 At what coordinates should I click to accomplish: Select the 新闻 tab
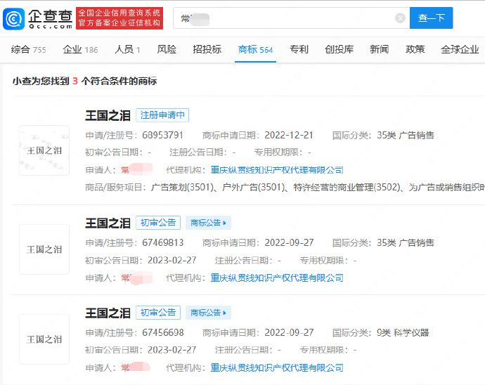pos(379,49)
